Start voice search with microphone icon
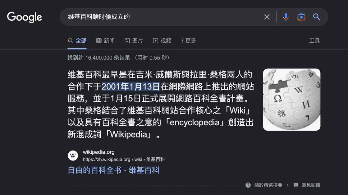 pos(286,17)
